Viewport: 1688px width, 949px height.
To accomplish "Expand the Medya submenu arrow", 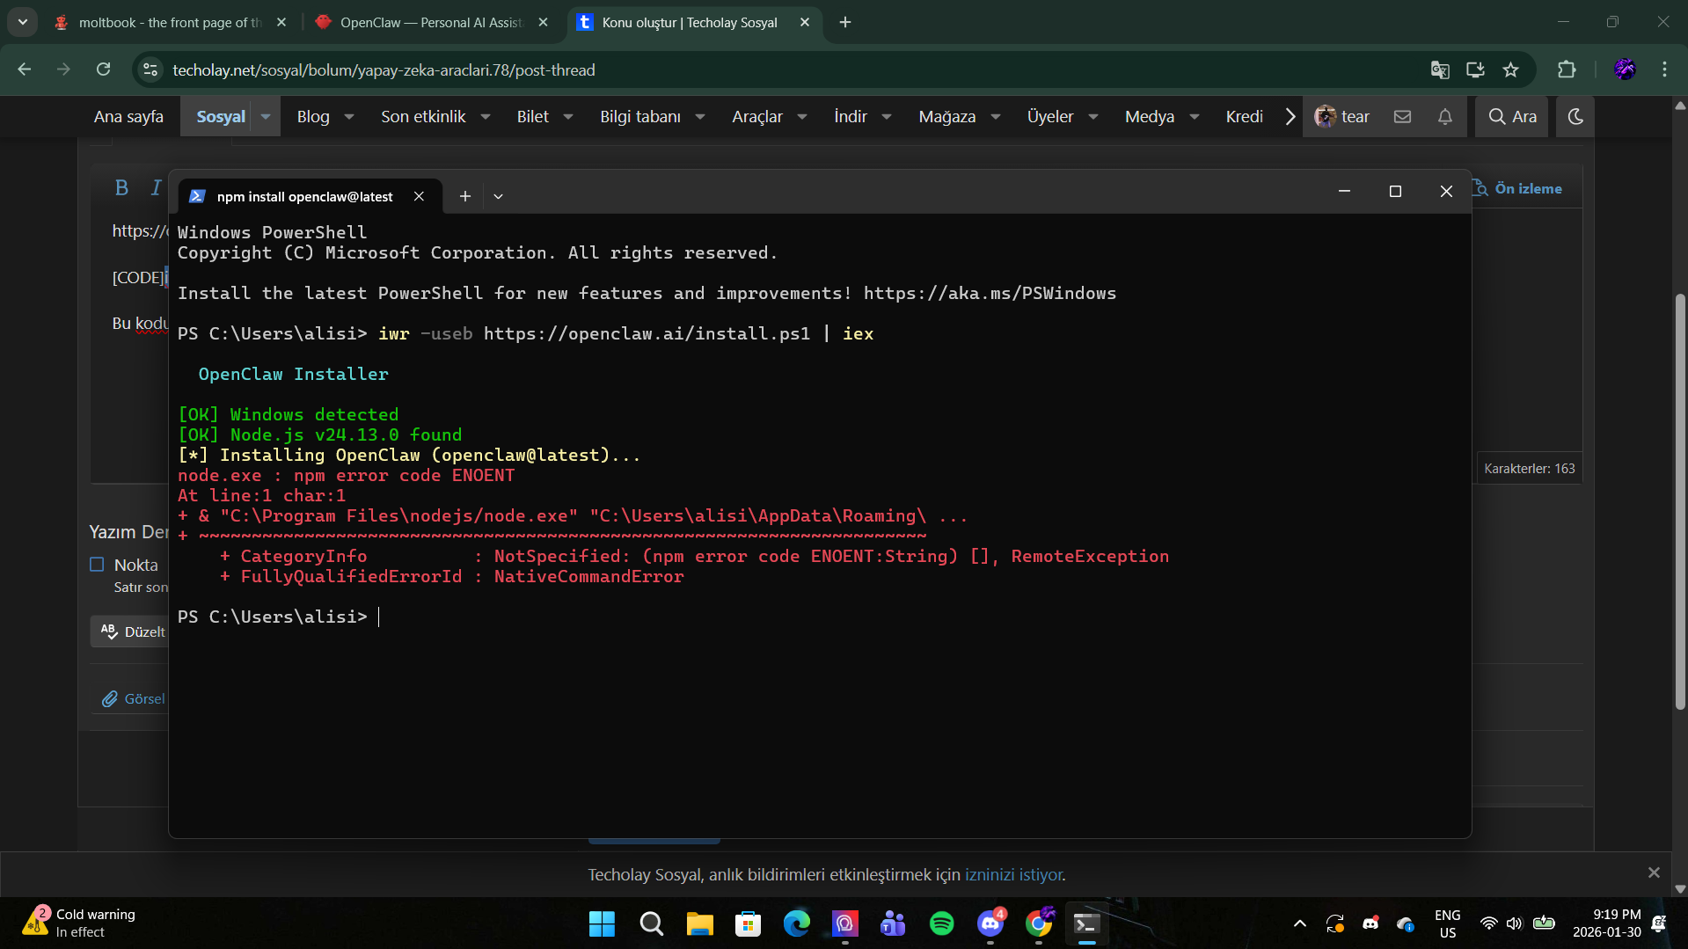I will point(1195,116).
